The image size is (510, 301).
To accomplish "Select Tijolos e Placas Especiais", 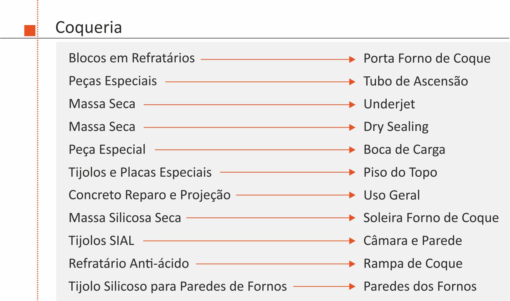I will click(x=140, y=173).
